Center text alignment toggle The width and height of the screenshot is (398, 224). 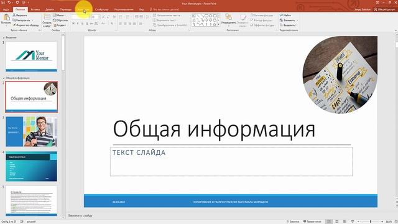(126, 24)
